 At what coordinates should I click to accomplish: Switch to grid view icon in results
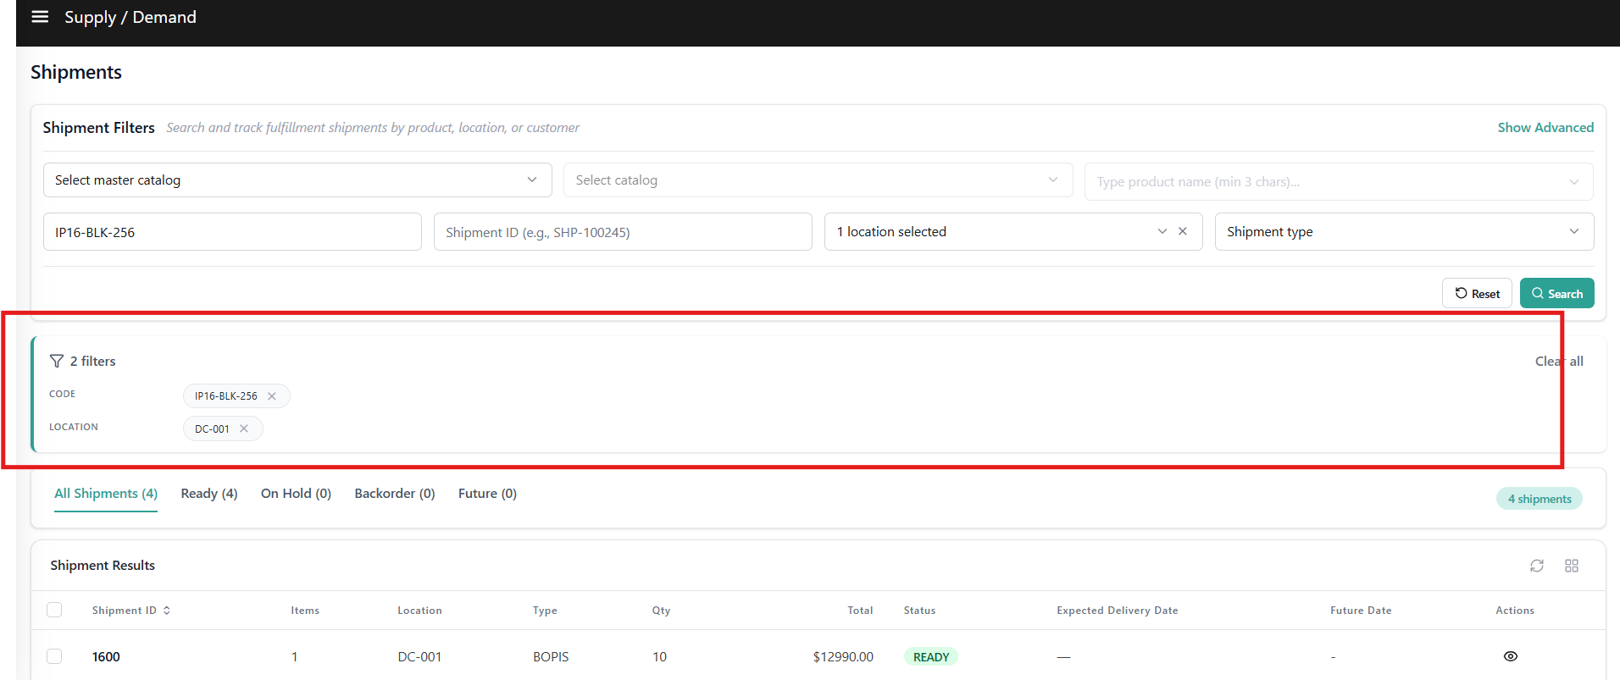1572,566
